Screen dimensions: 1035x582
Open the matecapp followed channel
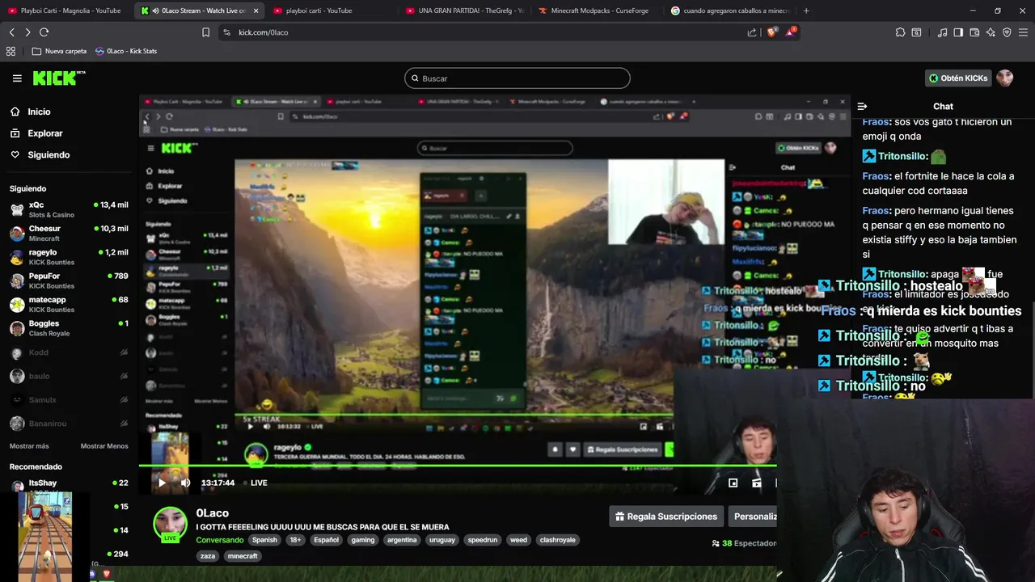(69, 304)
